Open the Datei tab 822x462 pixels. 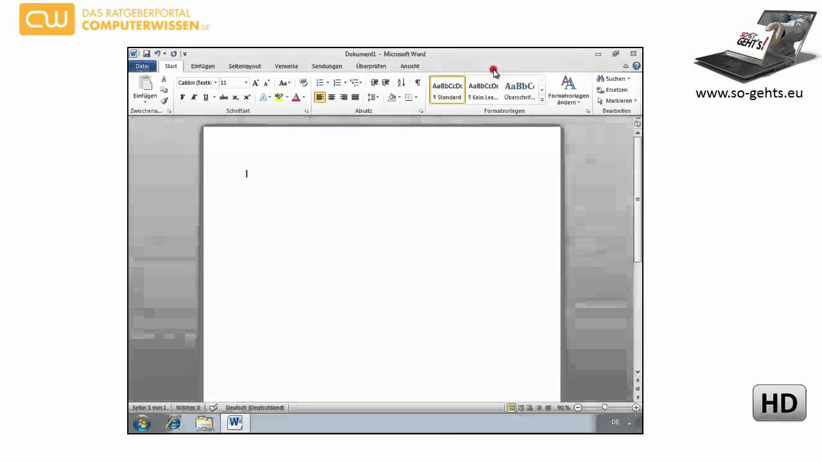(143, 66)
